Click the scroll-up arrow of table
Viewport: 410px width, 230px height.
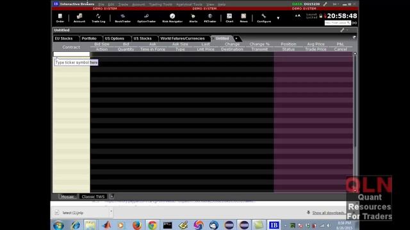tap(355, 54)
